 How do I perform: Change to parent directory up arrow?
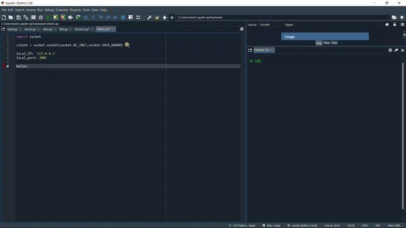[402, 17]
